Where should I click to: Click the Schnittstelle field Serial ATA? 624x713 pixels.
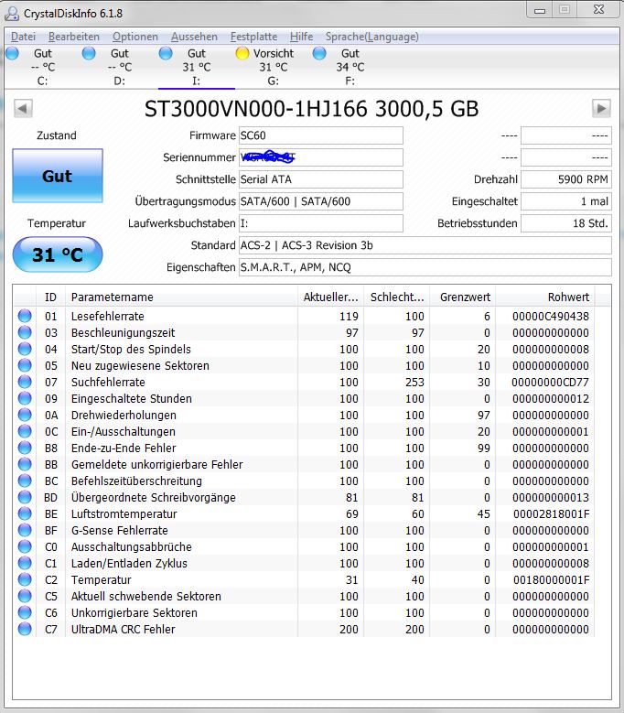pos(321,179)
